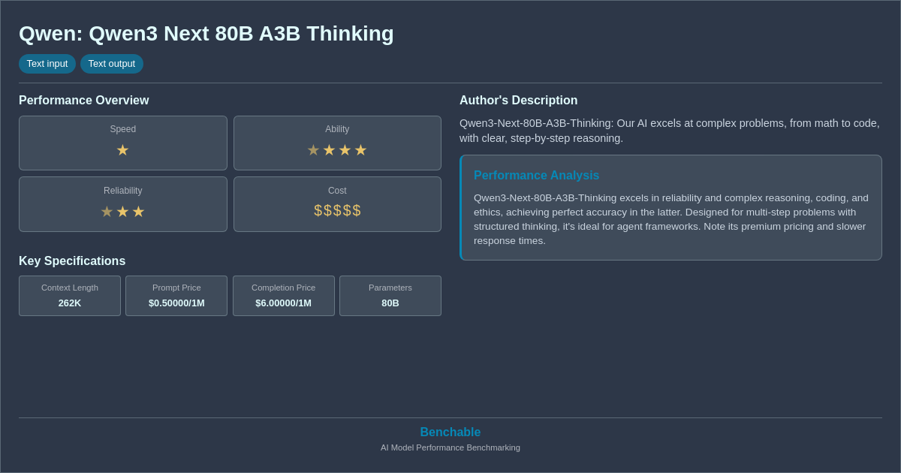
Task: Toggle the Text output capability badge
Action: 112,64
